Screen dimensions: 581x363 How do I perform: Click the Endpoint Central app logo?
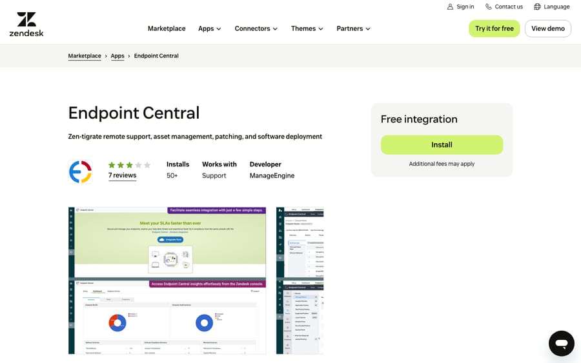[x=81, y=172]
